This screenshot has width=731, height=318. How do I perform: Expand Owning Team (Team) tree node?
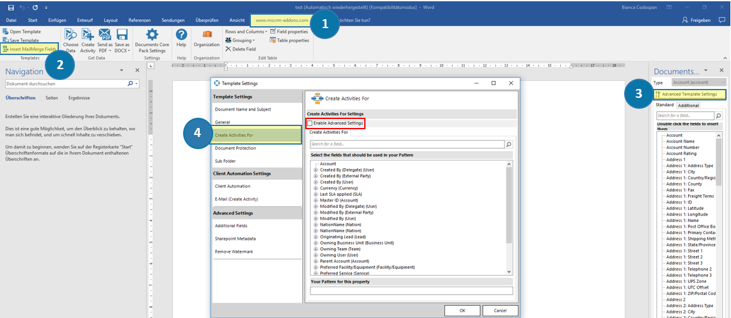point(317,249)
